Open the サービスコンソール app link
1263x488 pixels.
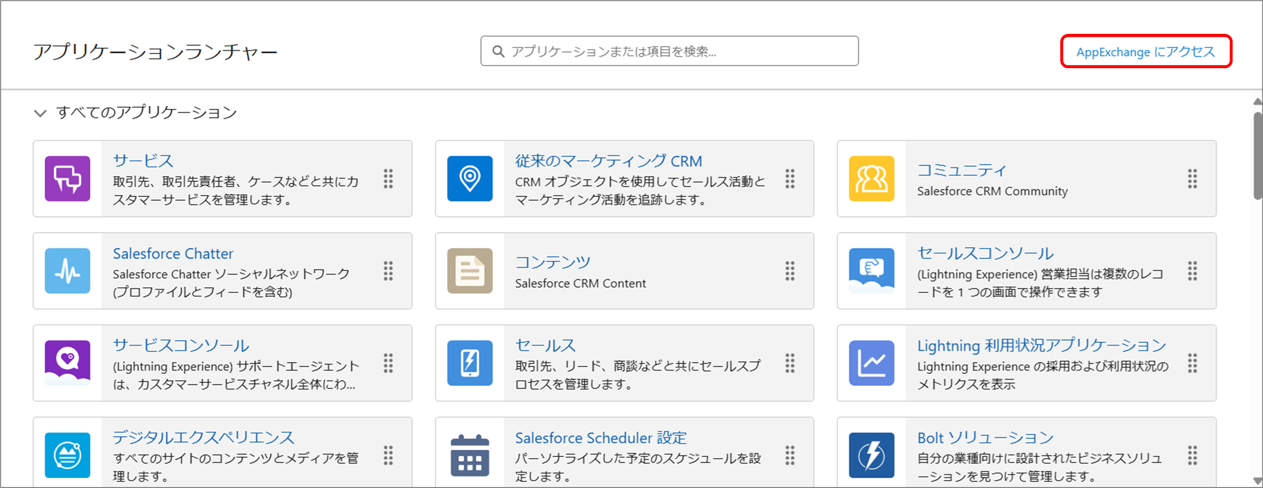(181, 345)
